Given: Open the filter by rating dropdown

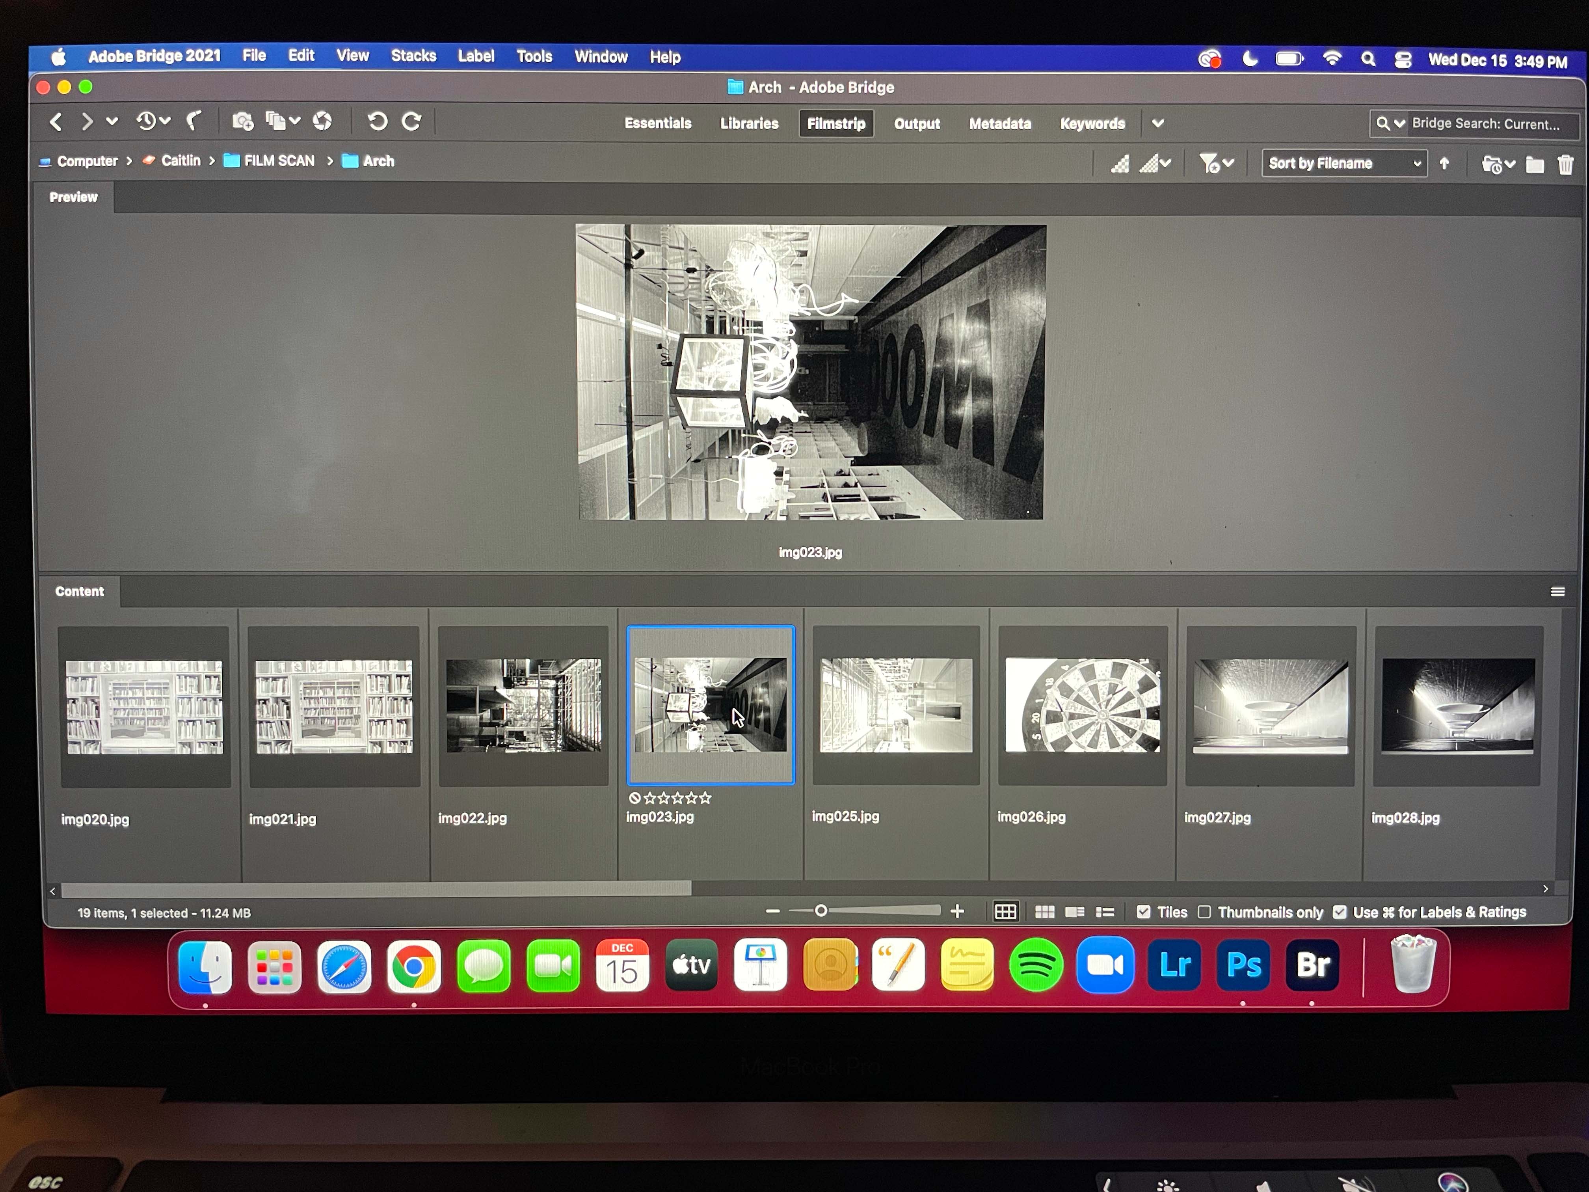Looking at the screenshot, I should coord(1215,164).
